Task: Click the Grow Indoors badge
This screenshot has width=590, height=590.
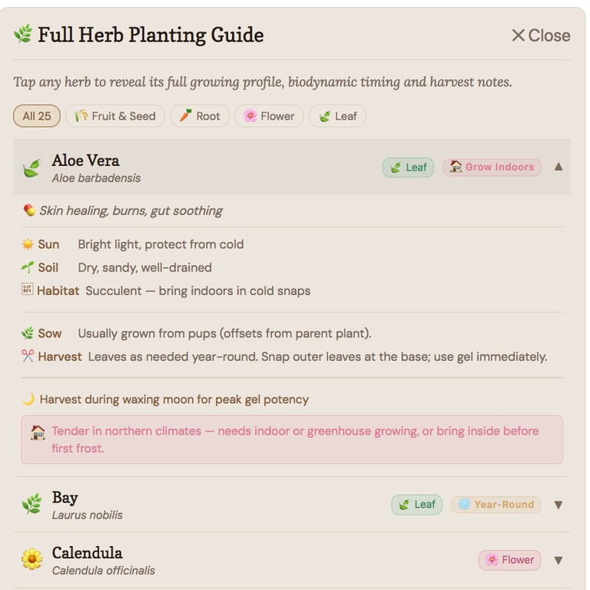Action: [492, 167]
